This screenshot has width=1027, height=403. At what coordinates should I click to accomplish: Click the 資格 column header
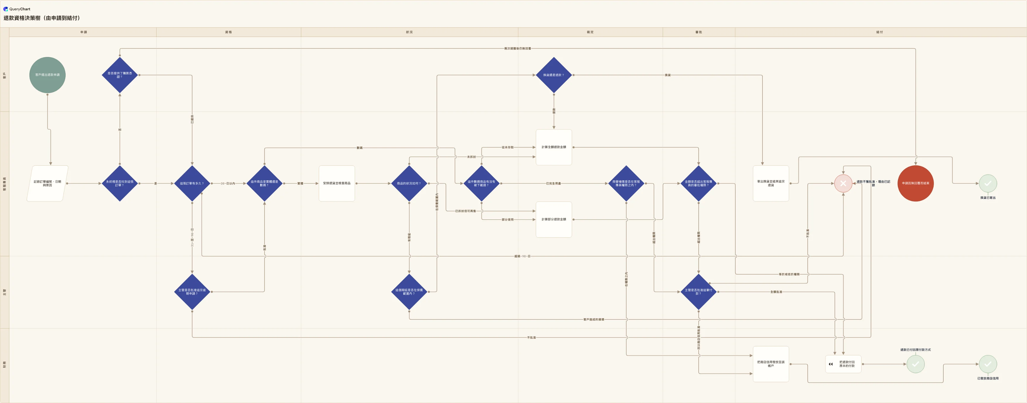[x=228, y=32]
